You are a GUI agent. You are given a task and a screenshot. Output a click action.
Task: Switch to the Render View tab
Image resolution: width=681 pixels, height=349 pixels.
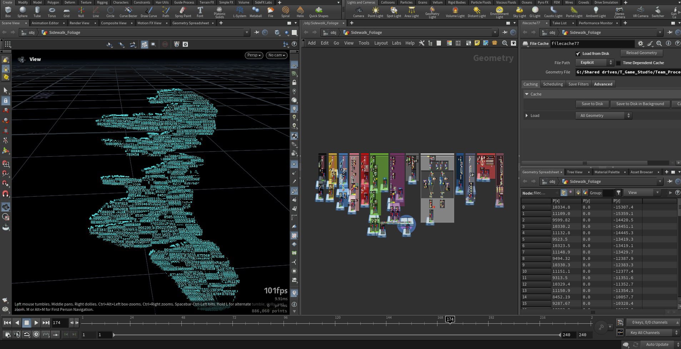coord(79,23)
